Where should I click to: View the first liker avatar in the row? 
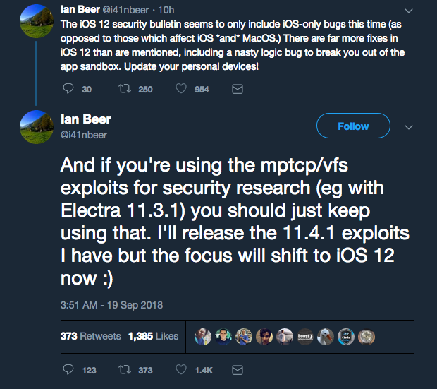[x=202, y=337]
